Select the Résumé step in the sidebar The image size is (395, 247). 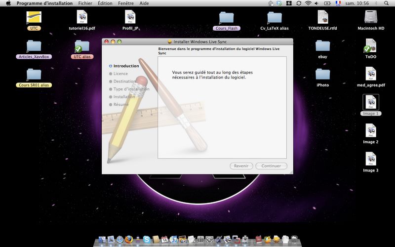pos(119,104)
